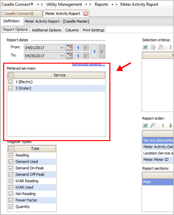Image resolution: width=174 pixels, height=215 pixels.
Task: Click properties wrench icon under Report order
Action: click(153, 126)
